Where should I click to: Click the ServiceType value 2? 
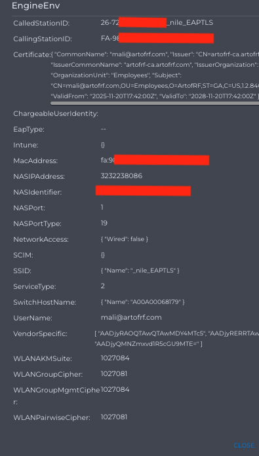coord(103,286)
